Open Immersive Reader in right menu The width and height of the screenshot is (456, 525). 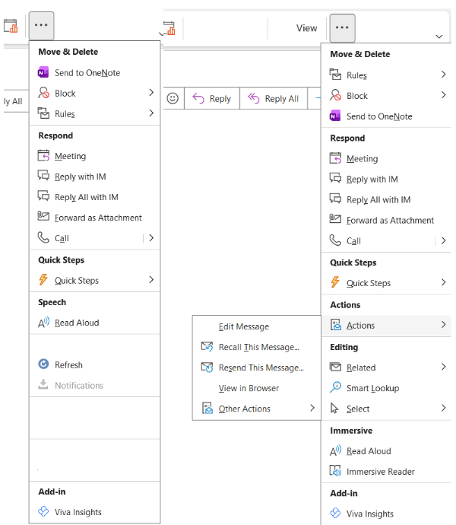pos(386,472)
